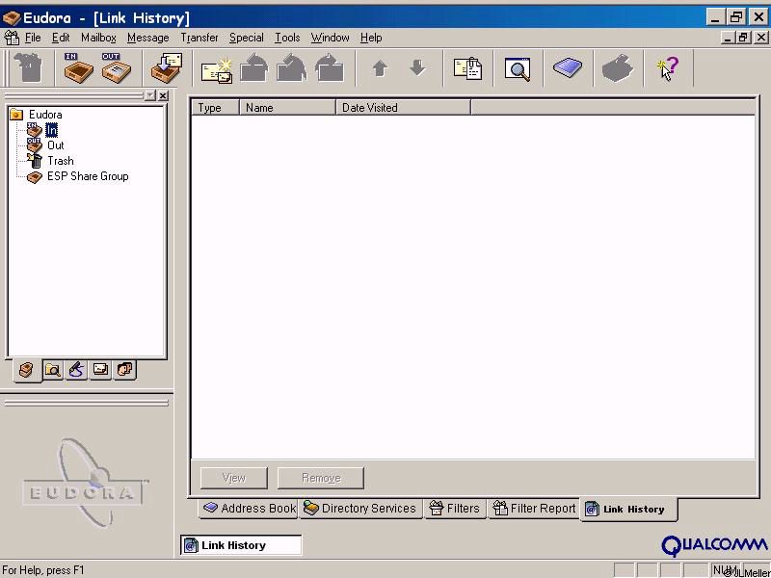The image size is (771, 578).
Task: Select the In mailbox in tree
Action: 51,130
